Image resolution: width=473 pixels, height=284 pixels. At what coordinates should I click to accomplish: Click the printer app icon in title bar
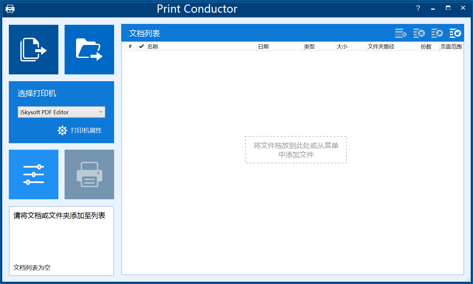(x=10, y=9)
